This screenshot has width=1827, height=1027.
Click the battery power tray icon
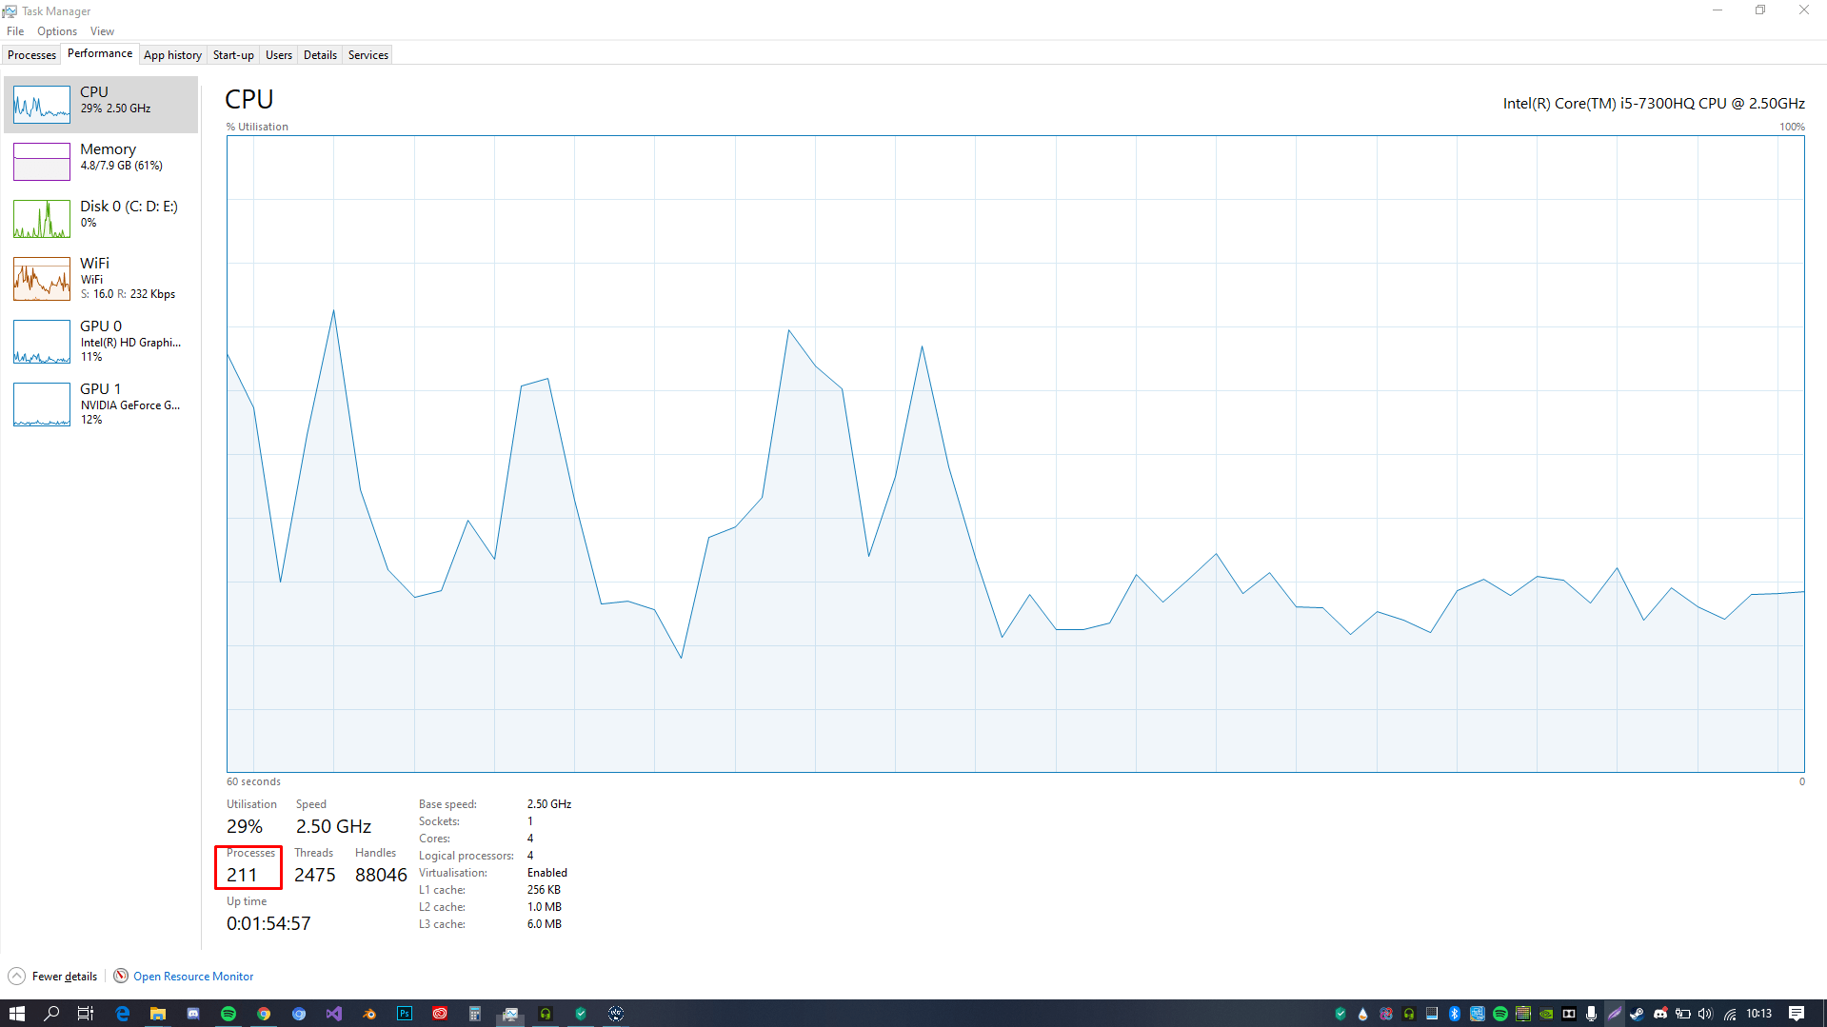click(1683, 1014)
